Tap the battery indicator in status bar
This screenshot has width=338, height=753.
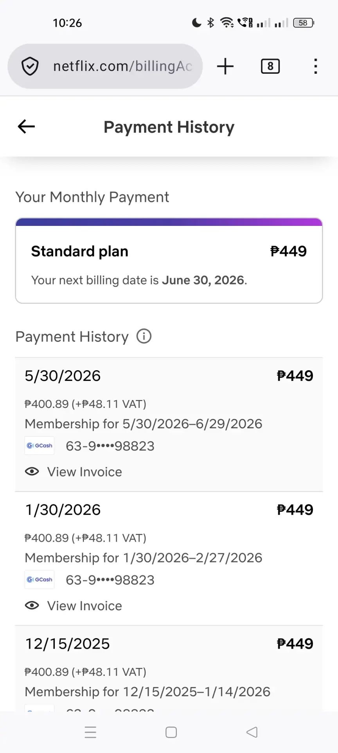pyautogui.click(x=304, y=23)
